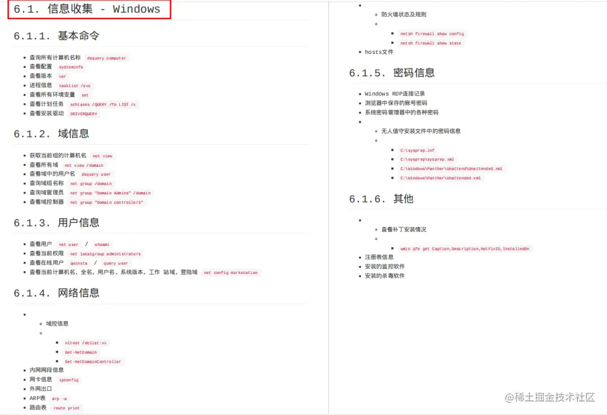Click the whoami command snippet

(x=102, y=244)
